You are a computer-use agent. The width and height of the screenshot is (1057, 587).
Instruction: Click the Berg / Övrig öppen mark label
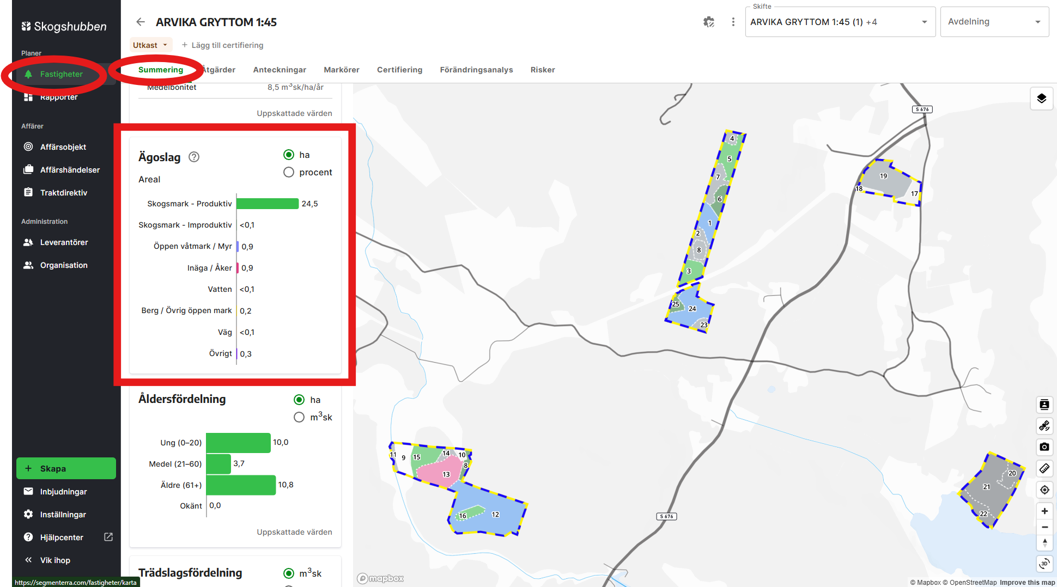[x=187, y=310]
